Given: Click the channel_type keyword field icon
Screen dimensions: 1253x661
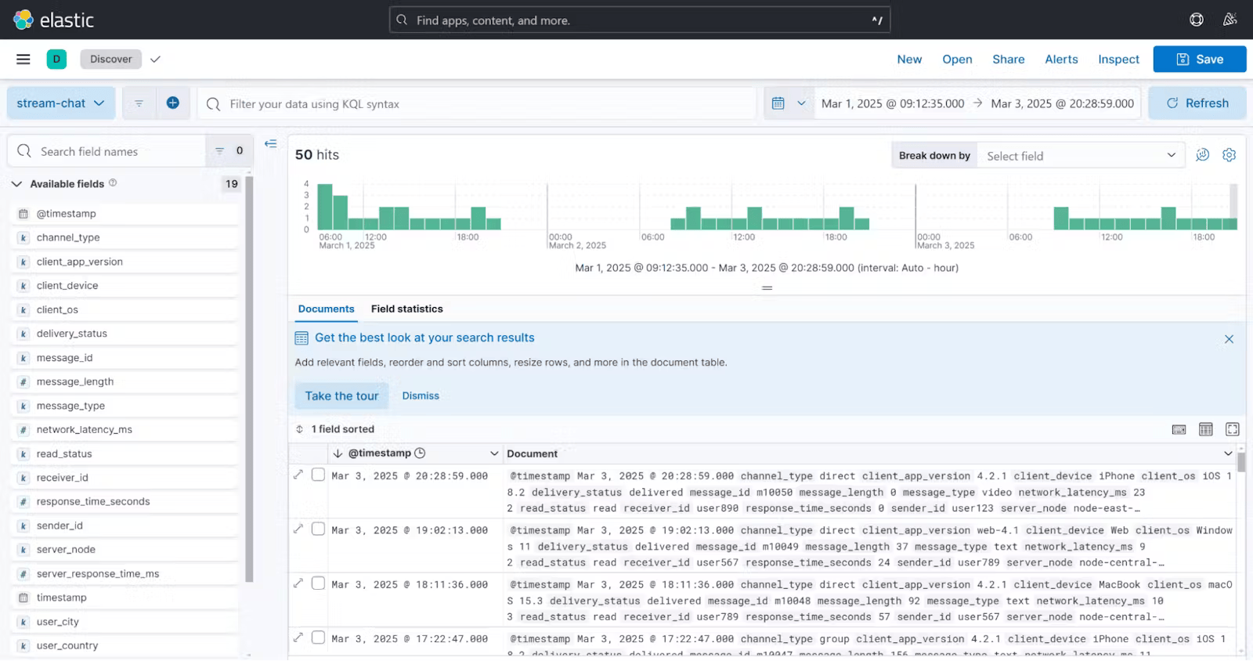Looking at the screenshot, I should [x=23, y=238].
